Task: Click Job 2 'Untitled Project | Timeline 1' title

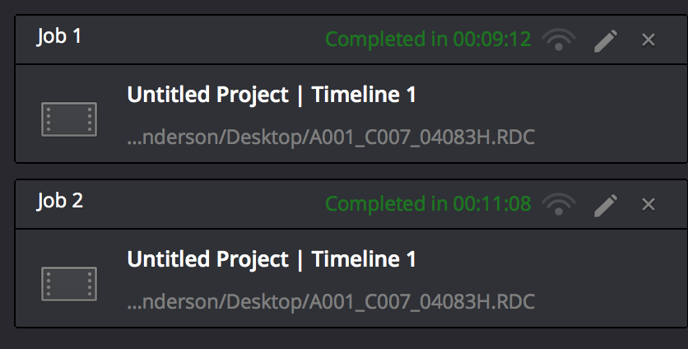Action: [272, 260]
